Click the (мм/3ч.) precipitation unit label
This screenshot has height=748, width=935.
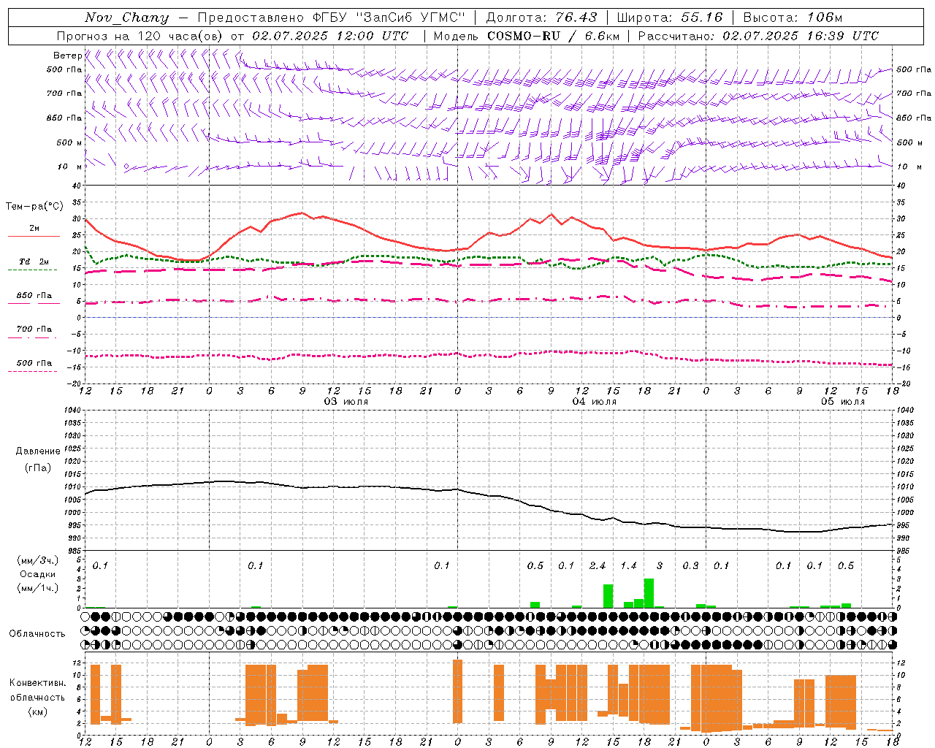click(38, 560)
